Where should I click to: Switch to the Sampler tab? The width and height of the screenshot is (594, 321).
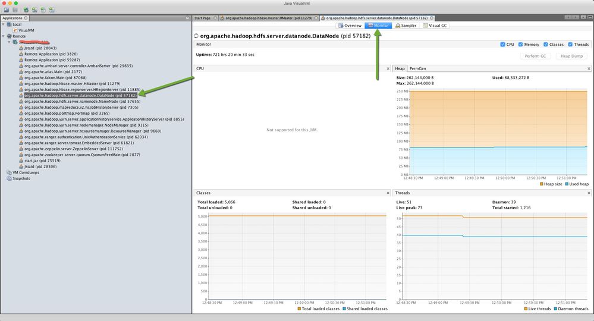click(x=406, y=26)
